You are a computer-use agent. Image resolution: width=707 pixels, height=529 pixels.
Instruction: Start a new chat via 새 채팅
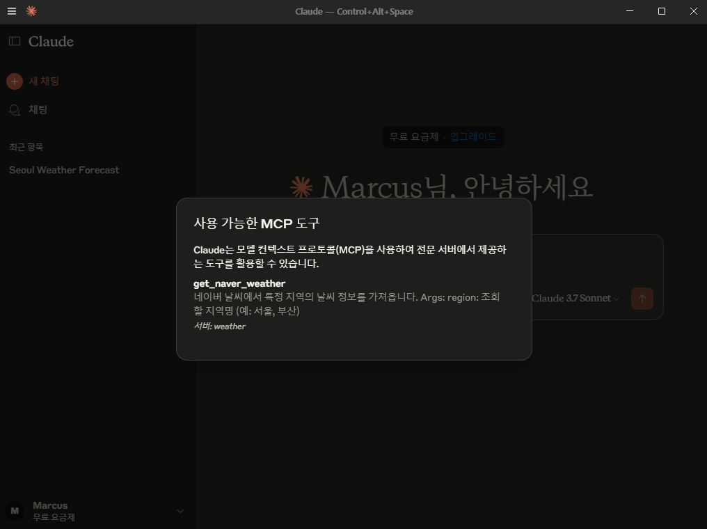44,81
